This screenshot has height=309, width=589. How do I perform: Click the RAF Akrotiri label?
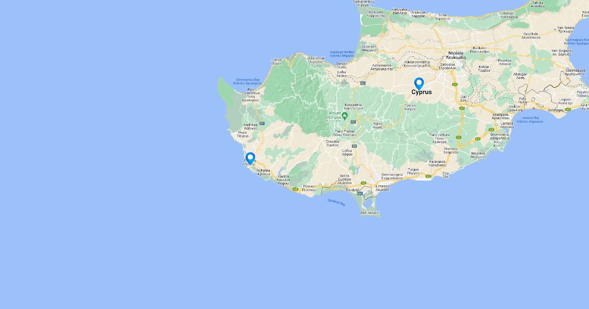click(x=370, y=213)
